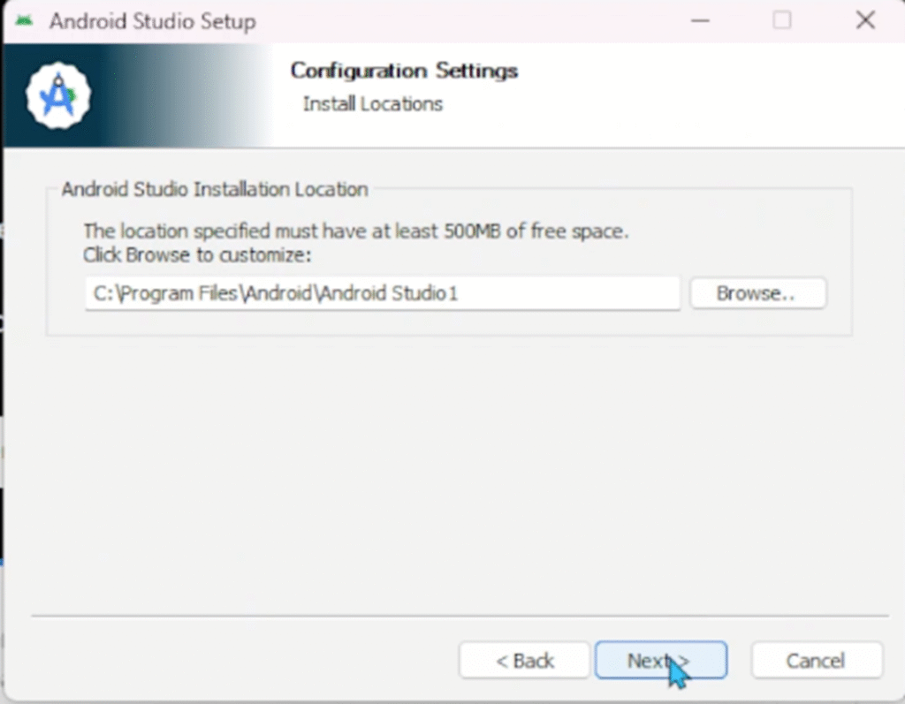
Task: Proceed by clicking the Next button
Action: pyautogui.click(x=660, y=661)
